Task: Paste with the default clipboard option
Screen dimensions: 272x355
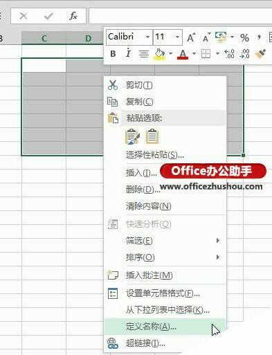Action: [152, 136]
